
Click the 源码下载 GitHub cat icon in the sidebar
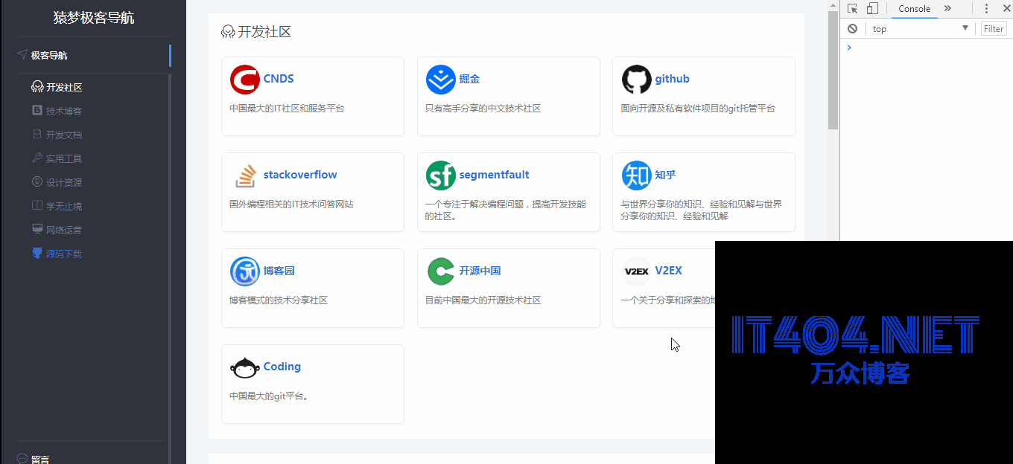point(37,254)
